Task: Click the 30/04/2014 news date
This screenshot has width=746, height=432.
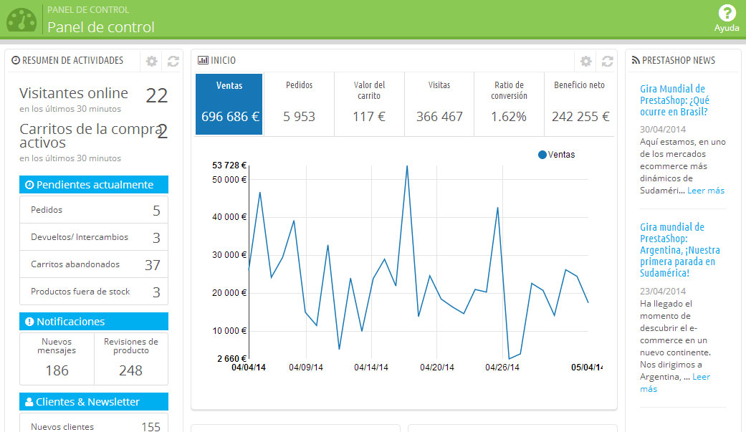Action: 663,130
